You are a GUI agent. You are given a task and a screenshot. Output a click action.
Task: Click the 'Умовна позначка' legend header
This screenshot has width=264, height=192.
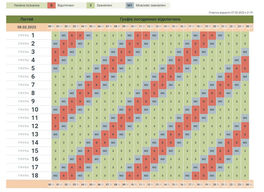coord(27,5)
